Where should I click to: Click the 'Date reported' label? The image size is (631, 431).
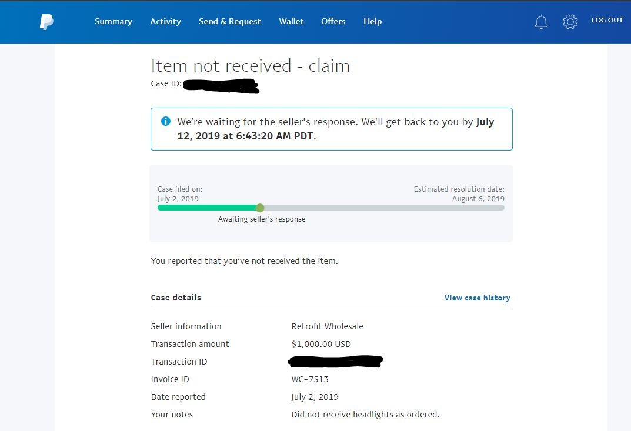178,397
